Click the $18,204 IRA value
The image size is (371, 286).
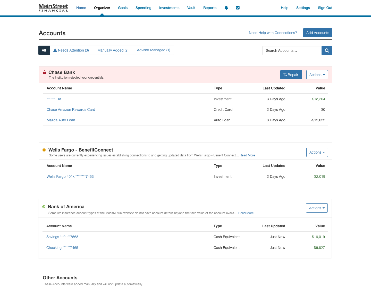pos(318,99)
